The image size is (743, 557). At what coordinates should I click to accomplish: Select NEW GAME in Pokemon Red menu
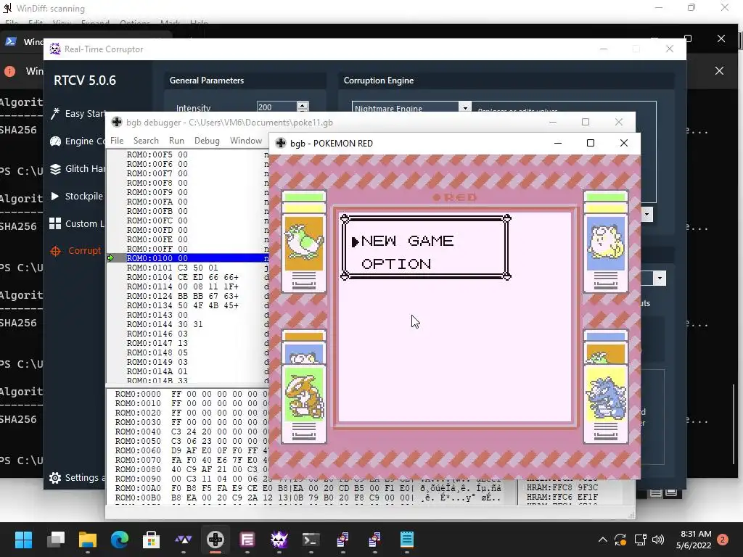tap(407, 241)
